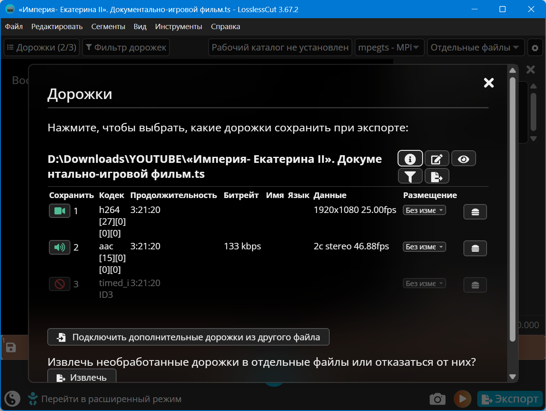Open track options for h264 track
The image size is (546, 411).
(475, 212)
